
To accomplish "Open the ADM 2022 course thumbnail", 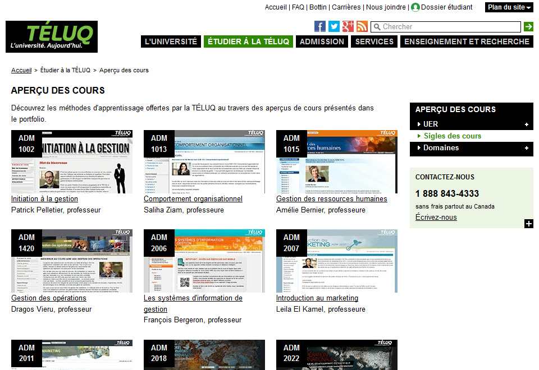I will pyautogui.click(x=336, y=355).
